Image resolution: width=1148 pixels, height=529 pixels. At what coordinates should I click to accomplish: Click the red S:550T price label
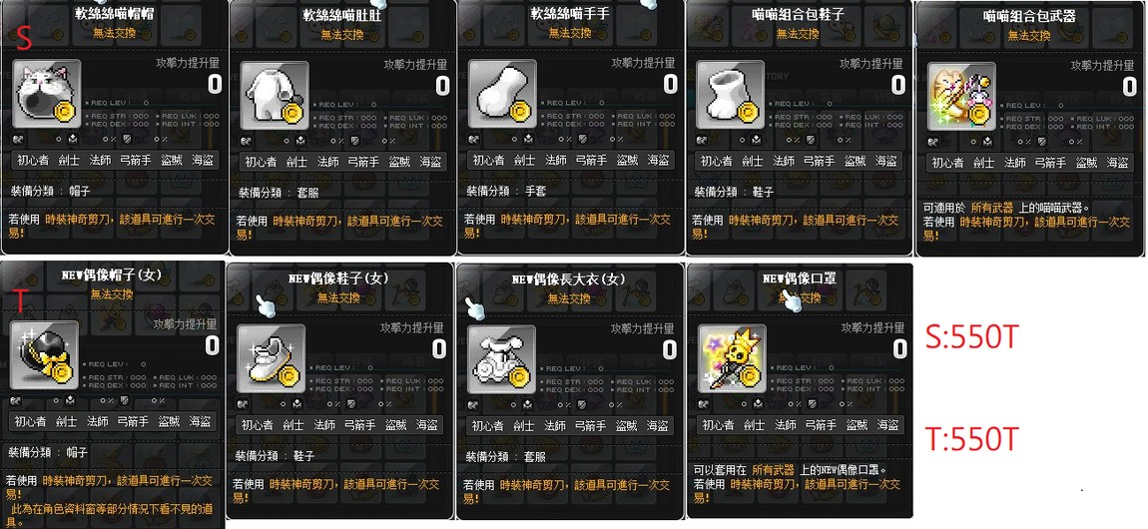pyautogui.click(x=971, y=337)
